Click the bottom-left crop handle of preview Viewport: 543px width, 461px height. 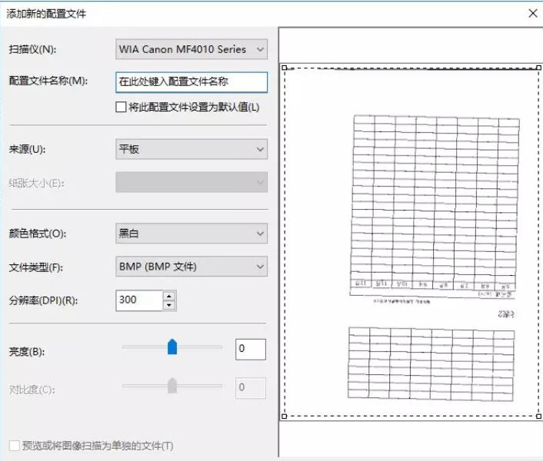click(x=285, y=416)
